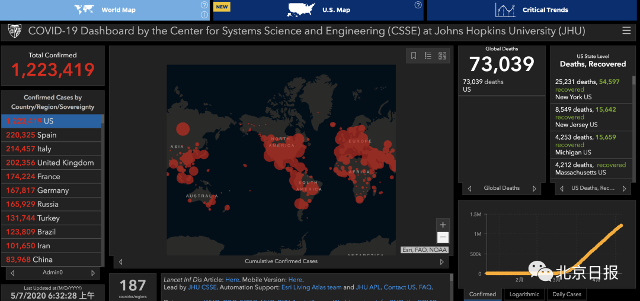Open the basemap gallery grid icon
The width and height of the screenshot is (640, 301).
coord(442,56)
